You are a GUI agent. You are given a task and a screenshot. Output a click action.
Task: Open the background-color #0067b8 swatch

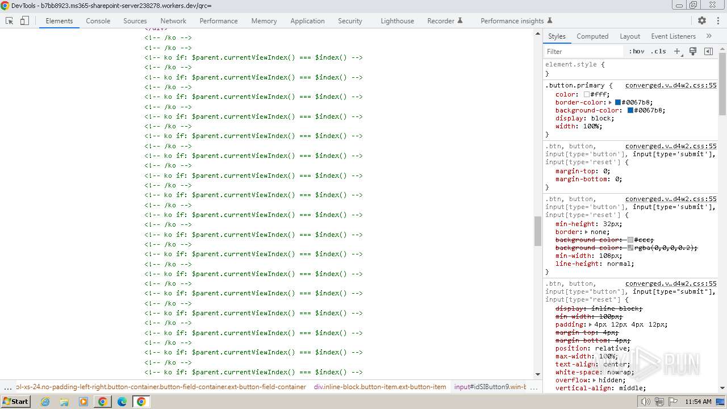click(630, 111)
